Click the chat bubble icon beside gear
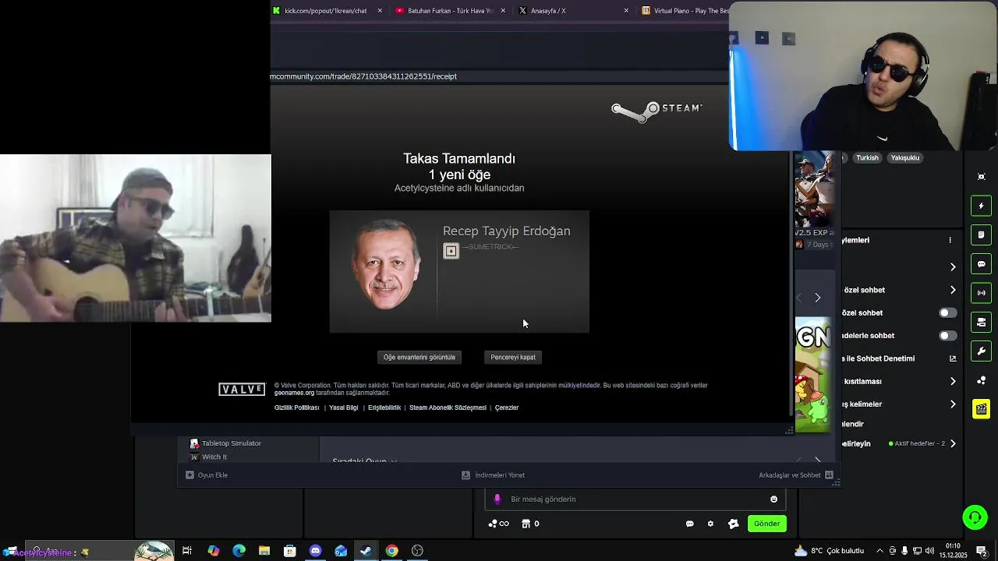The image size is (998, 561). (689, 524)
